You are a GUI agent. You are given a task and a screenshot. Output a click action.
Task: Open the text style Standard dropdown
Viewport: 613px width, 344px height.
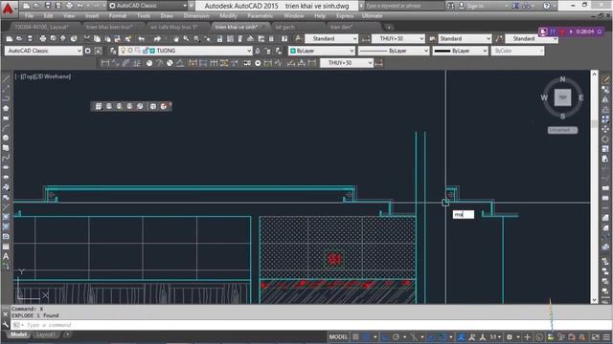[x=354, y=38]
